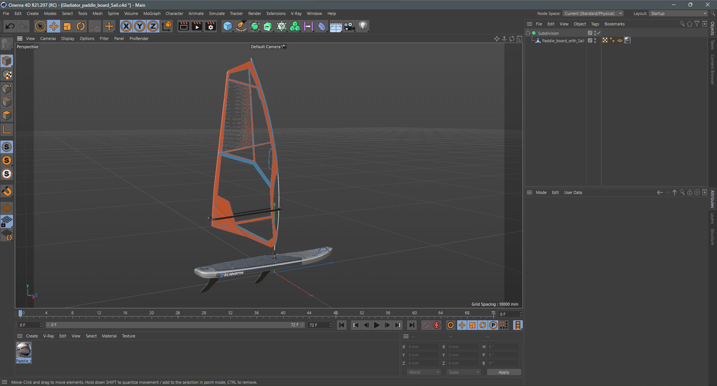Click timeline frame 24 marker
This screenshot has width=717, height=386.
tap(178, 313)
